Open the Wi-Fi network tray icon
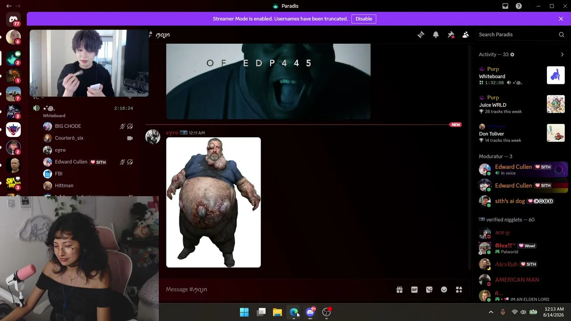 coord(514,312)
